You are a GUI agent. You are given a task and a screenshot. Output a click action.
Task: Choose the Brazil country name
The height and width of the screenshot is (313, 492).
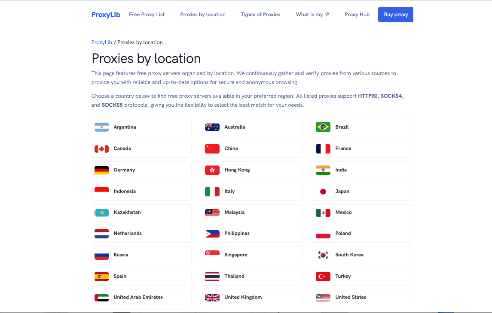click(342, 127)
